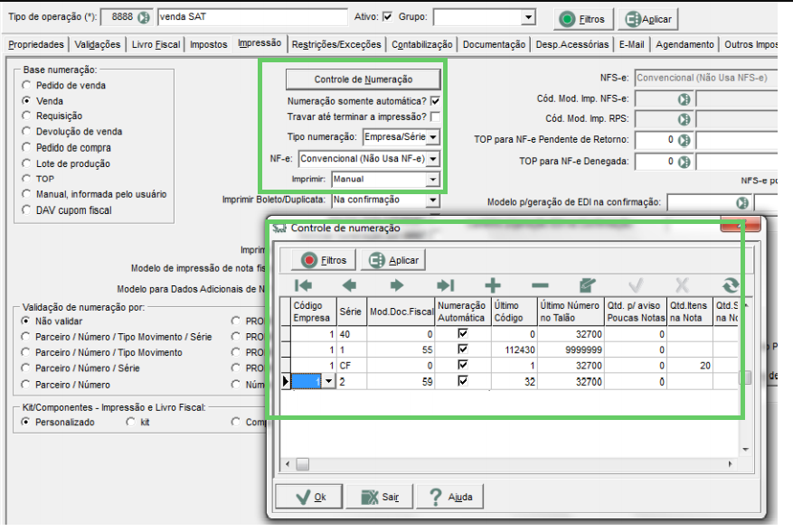793x531 pixels.
Task: Switch to E-Mail tab
Action: 632,44
